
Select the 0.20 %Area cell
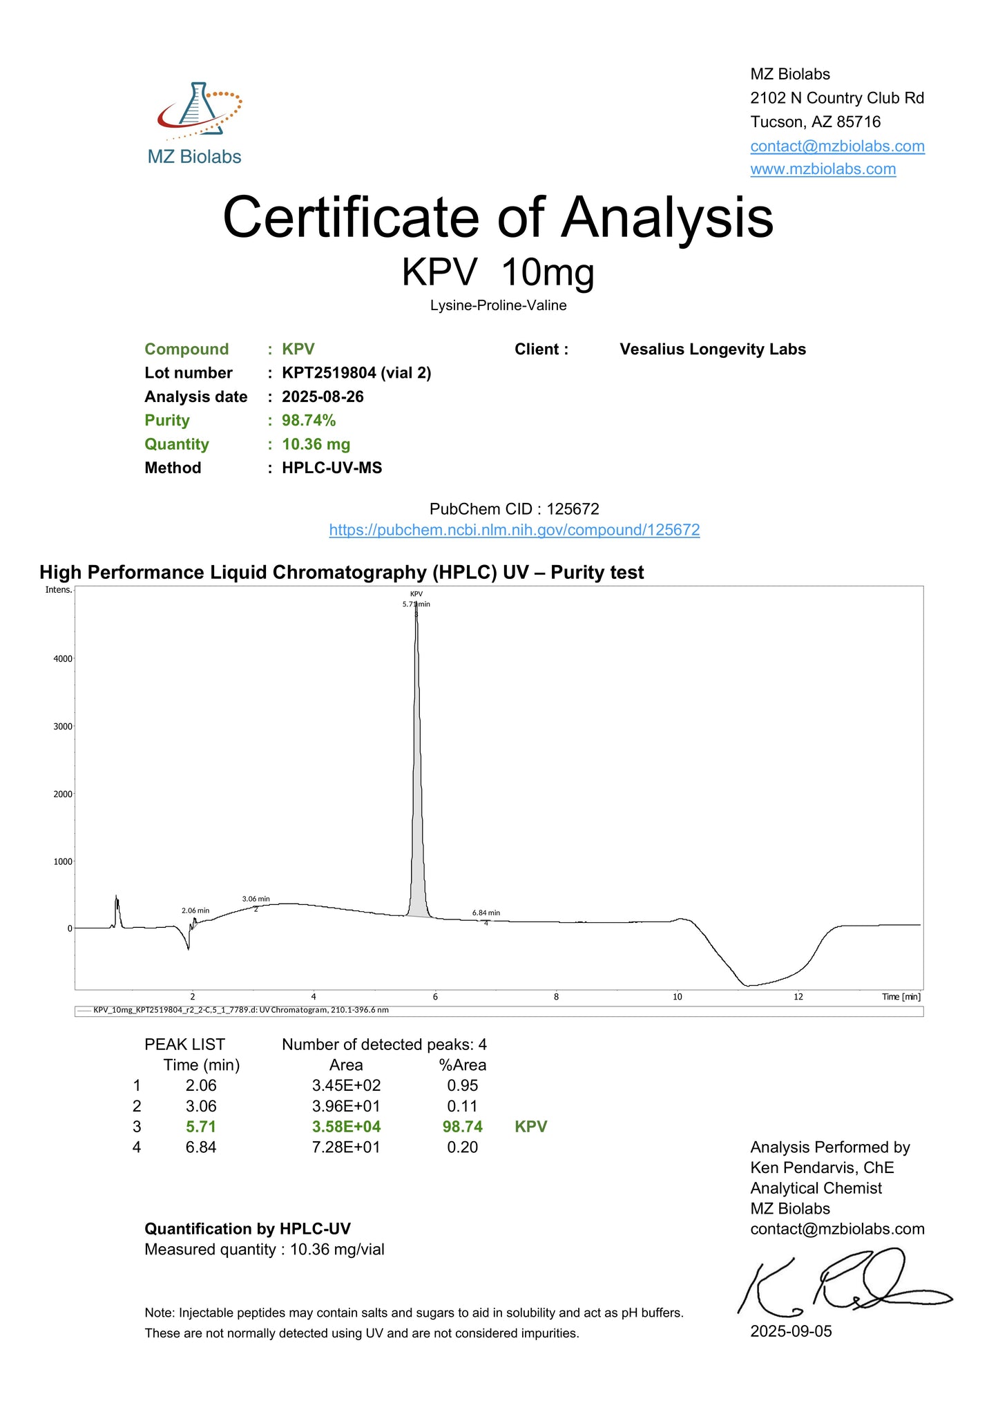pyautogui.click(x=462, y=1147)
